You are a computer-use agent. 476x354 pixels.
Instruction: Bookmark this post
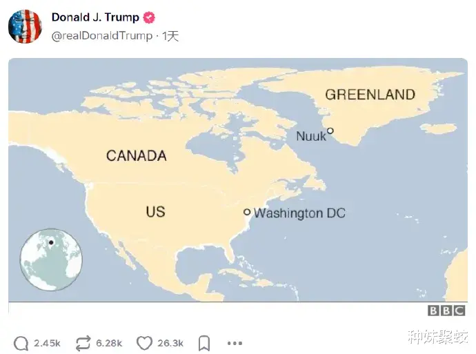(x=204, y=343)
